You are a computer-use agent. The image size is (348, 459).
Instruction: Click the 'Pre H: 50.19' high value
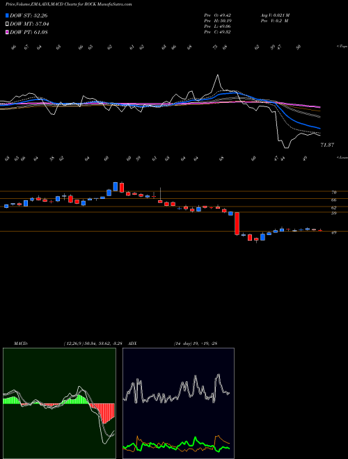(217, 21)
